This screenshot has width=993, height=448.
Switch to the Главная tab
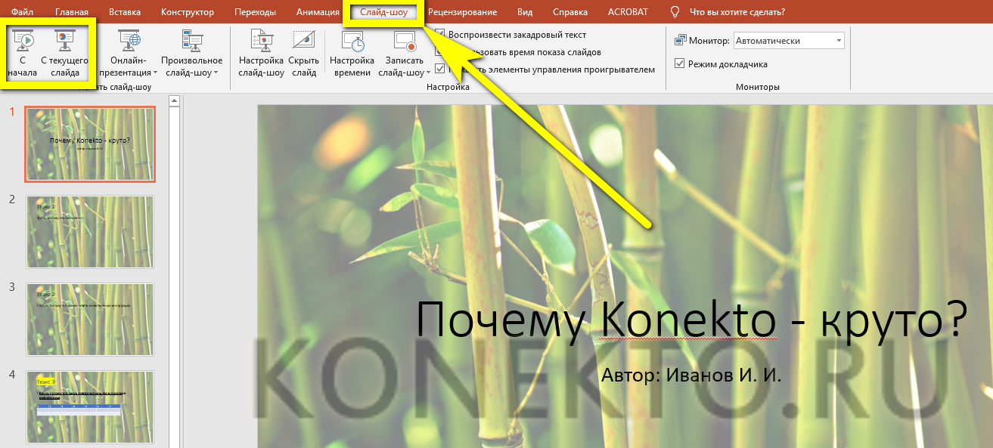(71, 12)
